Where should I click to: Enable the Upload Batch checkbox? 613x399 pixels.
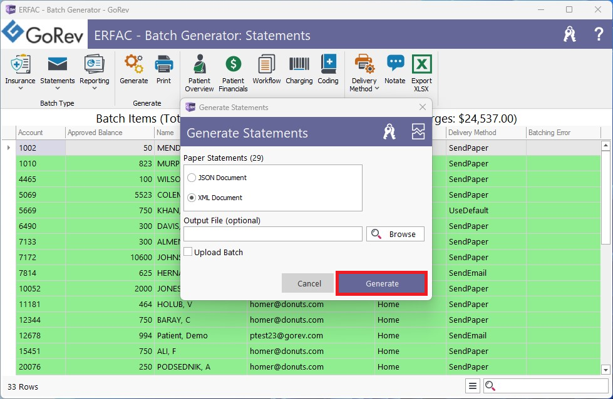[x=188, y=252]
